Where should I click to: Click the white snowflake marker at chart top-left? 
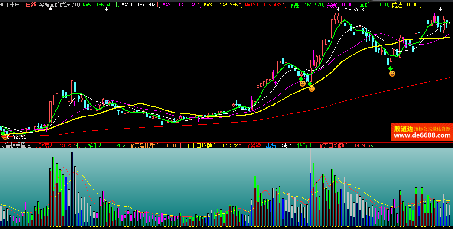tap(50, 9)
